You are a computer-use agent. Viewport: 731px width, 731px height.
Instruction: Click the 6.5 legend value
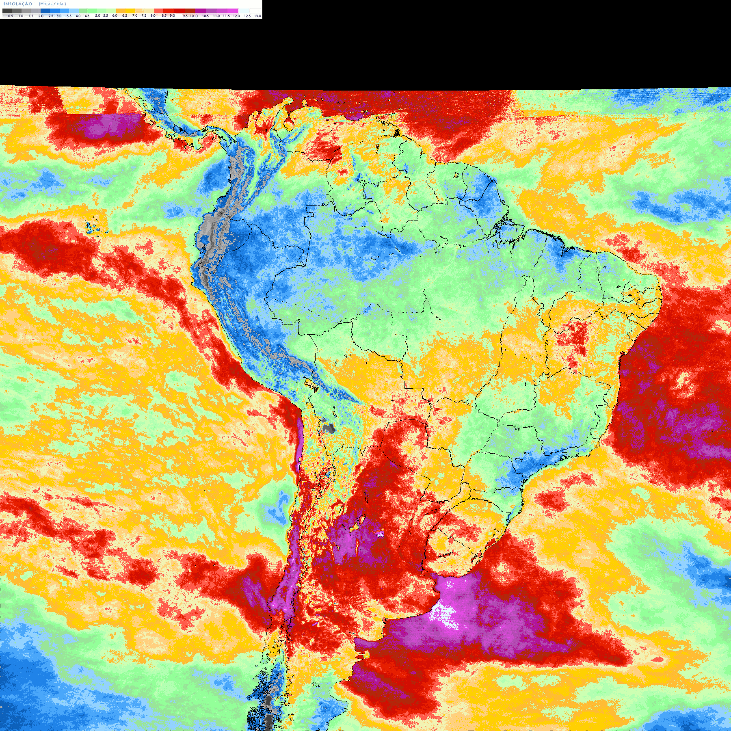[x=125, y=15]
